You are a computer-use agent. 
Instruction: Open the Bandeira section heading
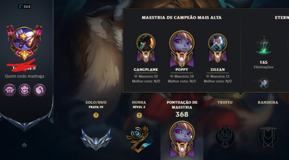(268, 102)
